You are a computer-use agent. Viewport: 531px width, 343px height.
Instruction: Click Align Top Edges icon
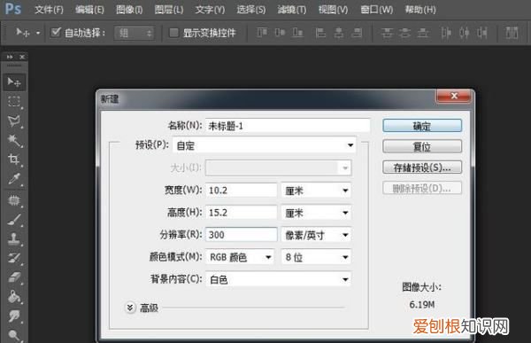(262, 33)
